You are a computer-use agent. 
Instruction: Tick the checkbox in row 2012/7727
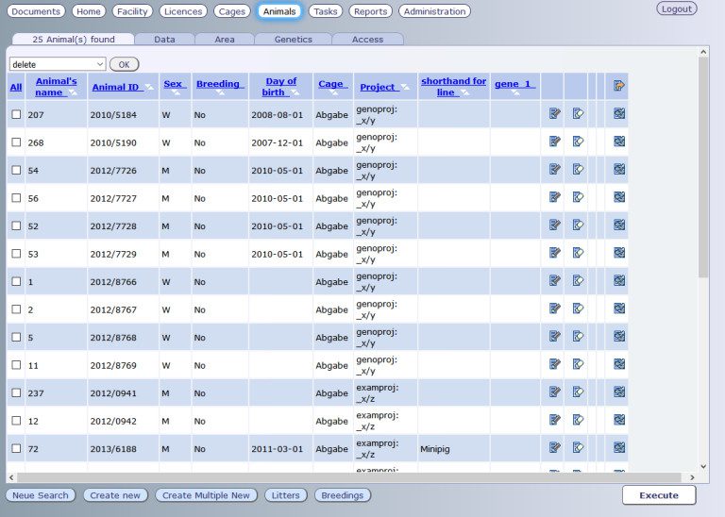coord(16,198)
